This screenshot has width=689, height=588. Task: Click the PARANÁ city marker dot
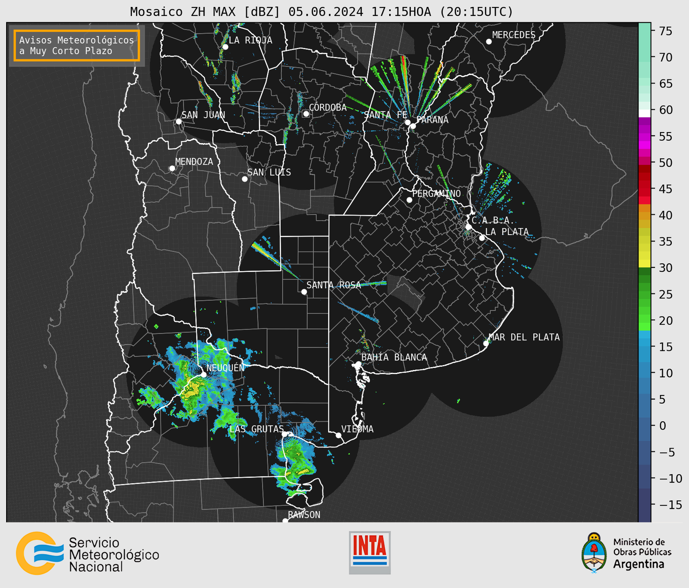[413, 126]
